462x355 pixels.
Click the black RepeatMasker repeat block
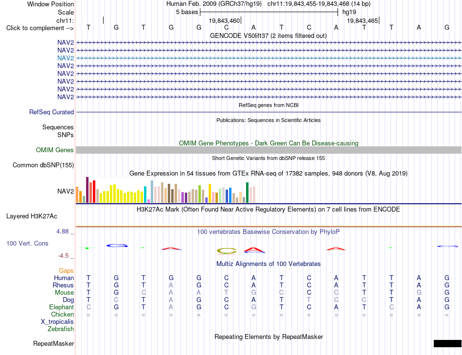click(447, 343)
